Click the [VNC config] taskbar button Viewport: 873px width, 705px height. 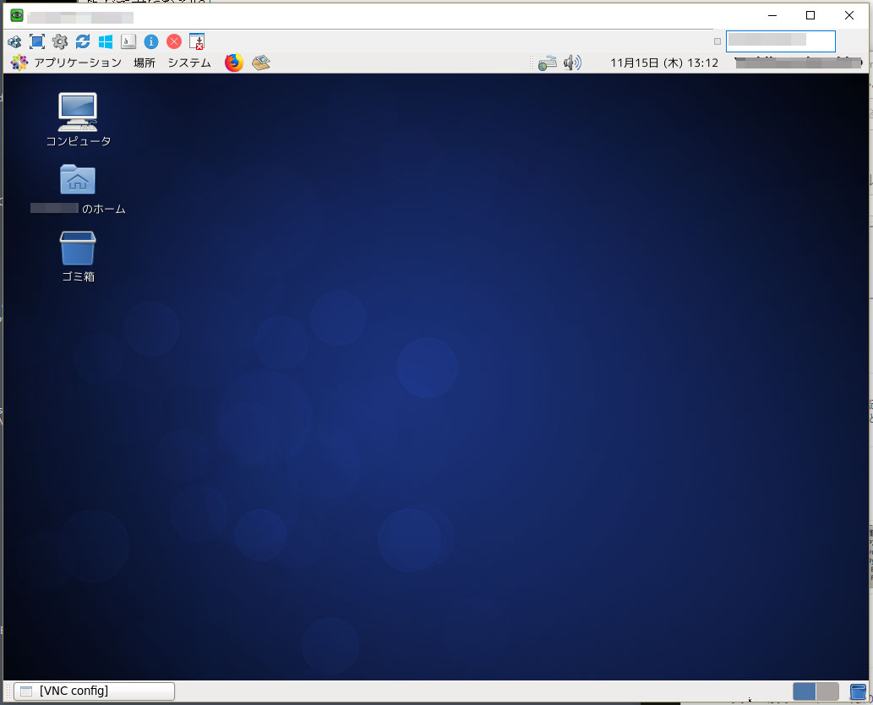(95, 691)
